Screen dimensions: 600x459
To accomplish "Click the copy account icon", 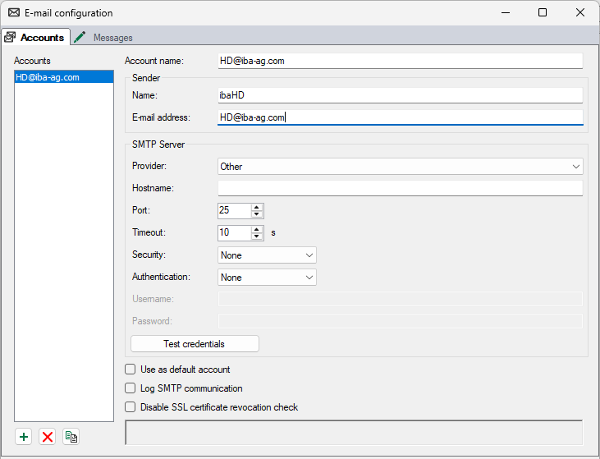I will (x=71, y=437).
